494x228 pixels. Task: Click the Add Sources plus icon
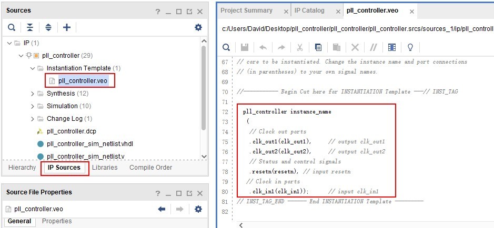pyautogui.click(x=67, y=27)
